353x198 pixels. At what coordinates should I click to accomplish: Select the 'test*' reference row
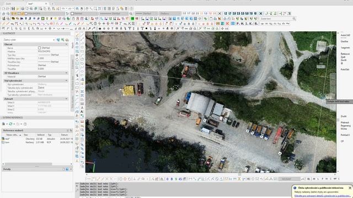(x=37, y=139)
